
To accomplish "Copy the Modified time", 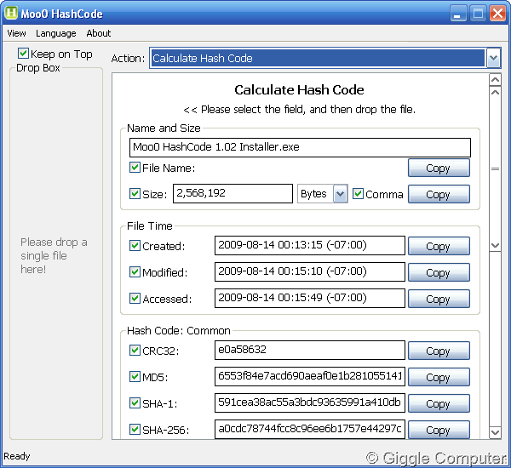I will tap(439, 272).
